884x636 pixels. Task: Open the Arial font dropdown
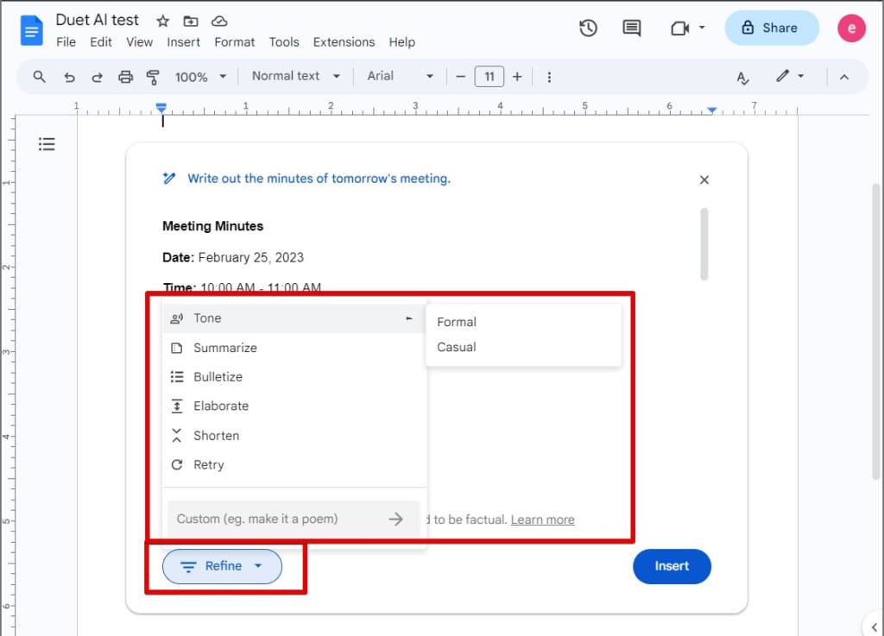[400, 76]
